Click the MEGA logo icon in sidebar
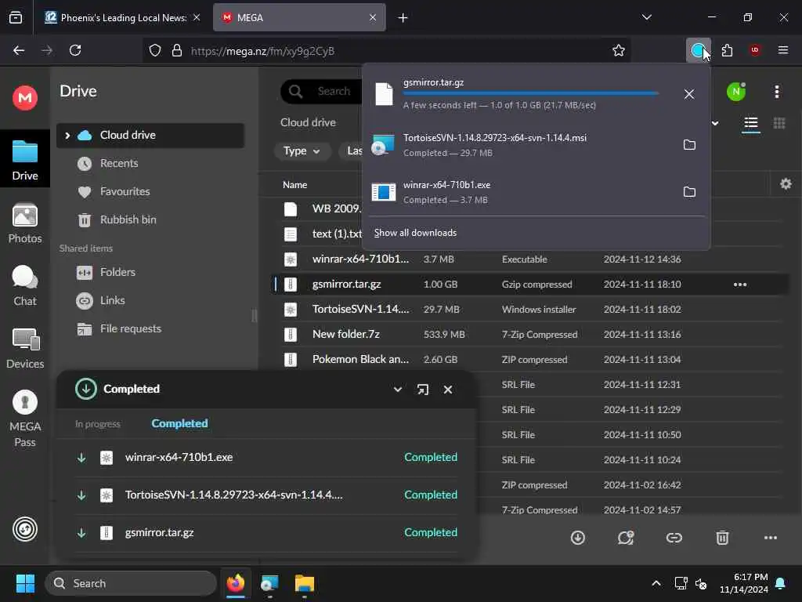The width and height of the screenshot is (802, 602). 24,97
